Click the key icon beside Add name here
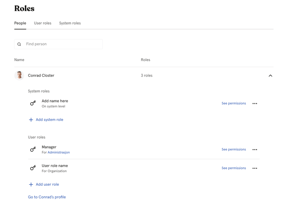Image resolution: width=282 pixels, height=205 pixels. (x=33, y=103)
